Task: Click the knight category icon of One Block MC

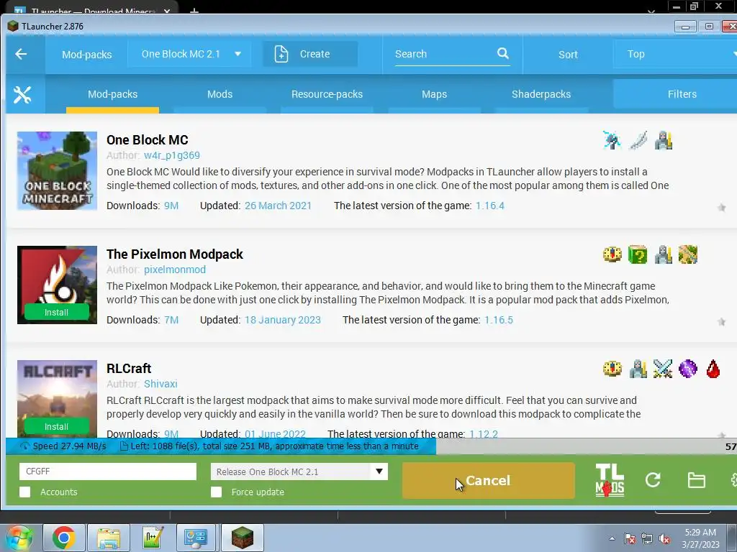Action: 663,140
